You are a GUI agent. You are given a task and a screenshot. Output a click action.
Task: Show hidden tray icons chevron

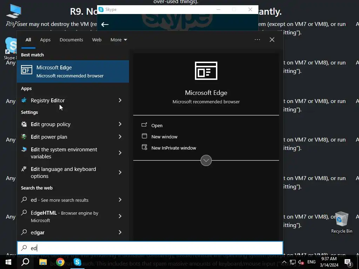point(284,262)
